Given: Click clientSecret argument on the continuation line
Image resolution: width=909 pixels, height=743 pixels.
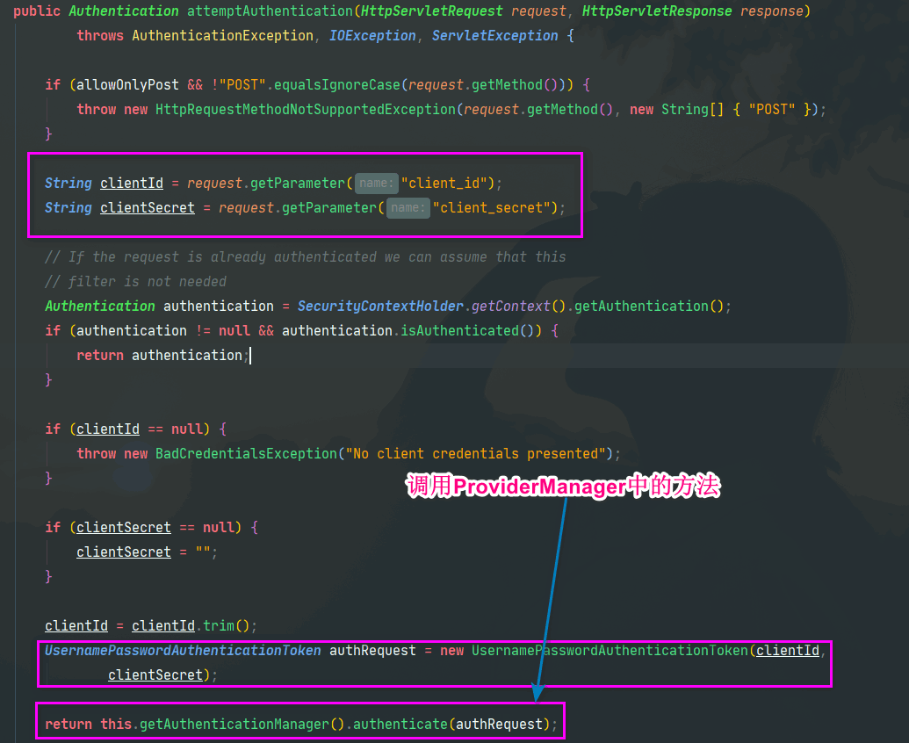Looking at the screenshot, I should [155, 675].
